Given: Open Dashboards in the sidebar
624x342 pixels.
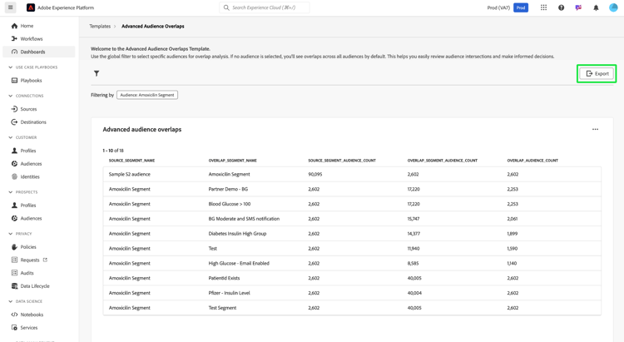Looking at the screenshot, I should point(32,52).
